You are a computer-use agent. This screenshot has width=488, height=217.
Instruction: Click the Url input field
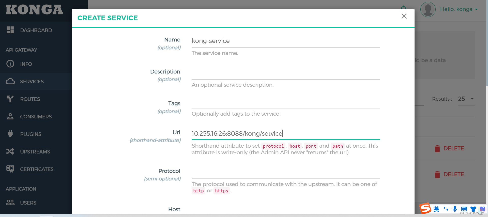(286, 134)
